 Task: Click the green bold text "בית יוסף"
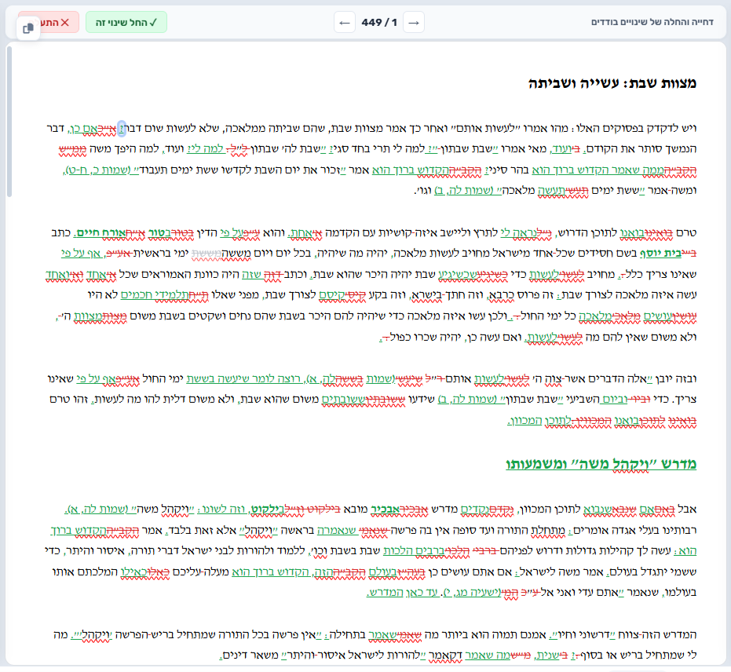tap(660, 254)
